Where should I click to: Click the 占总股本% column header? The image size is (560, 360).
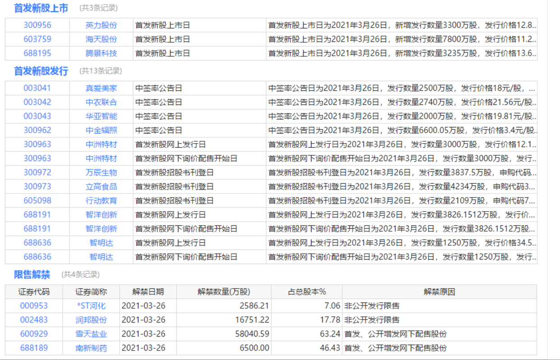[307, 292]
